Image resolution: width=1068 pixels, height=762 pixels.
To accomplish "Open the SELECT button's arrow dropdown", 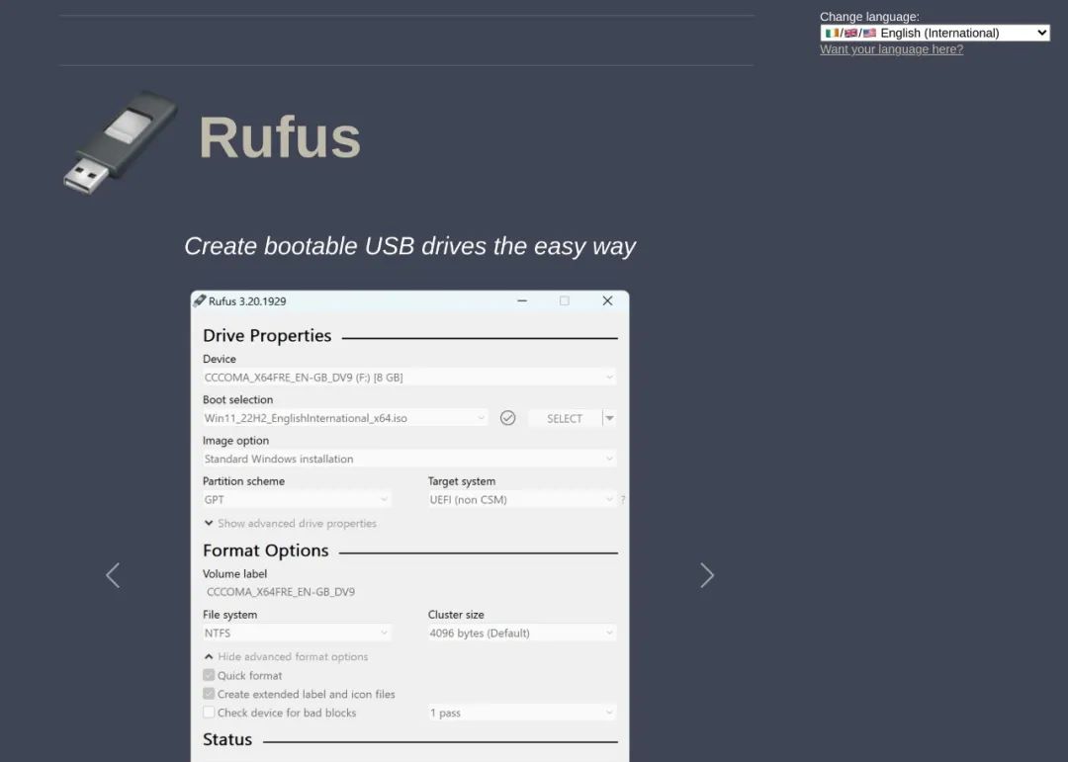I will point(609,418).
